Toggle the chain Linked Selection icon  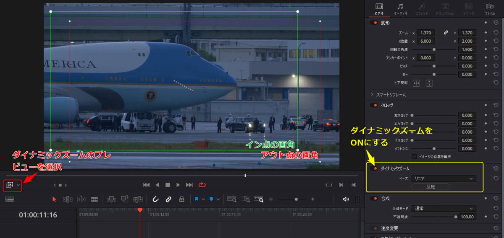(x=168, y=199)
